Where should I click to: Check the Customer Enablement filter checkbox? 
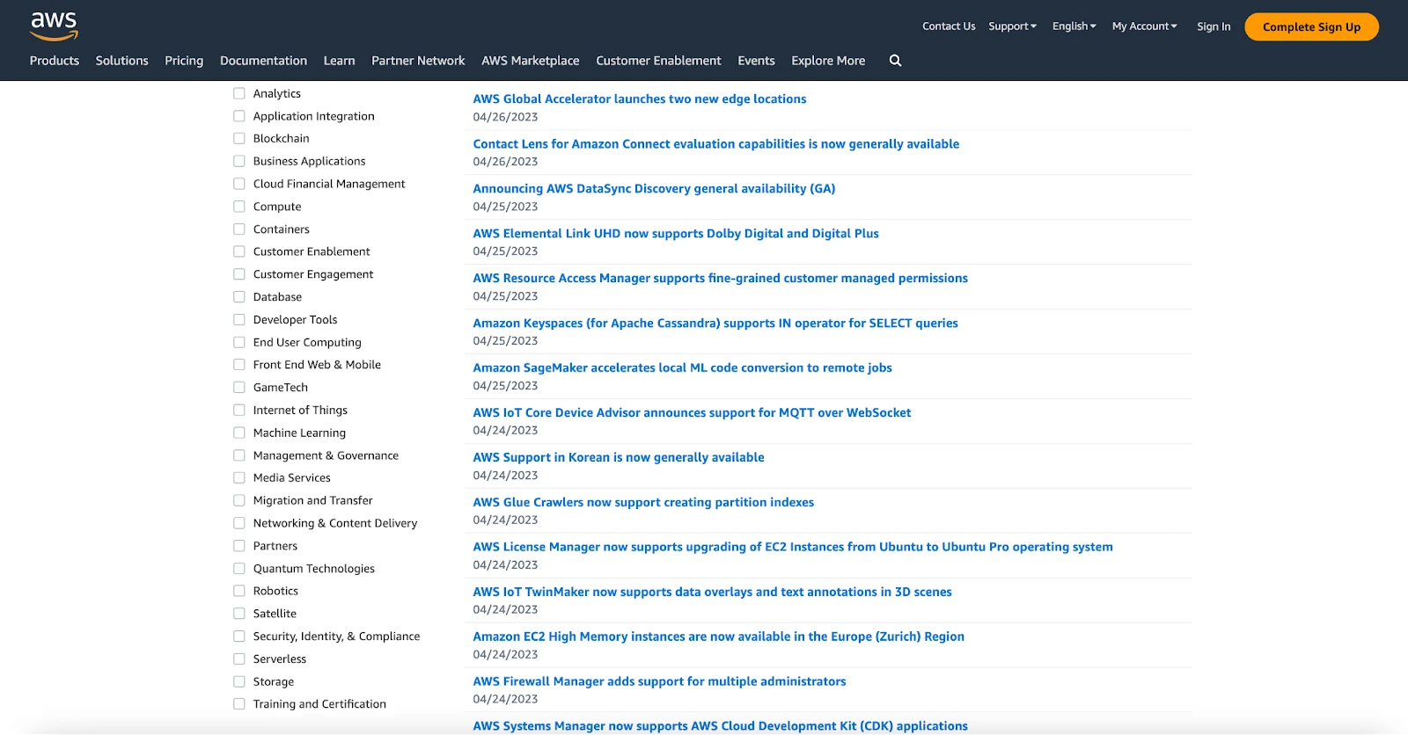[239, 251]
